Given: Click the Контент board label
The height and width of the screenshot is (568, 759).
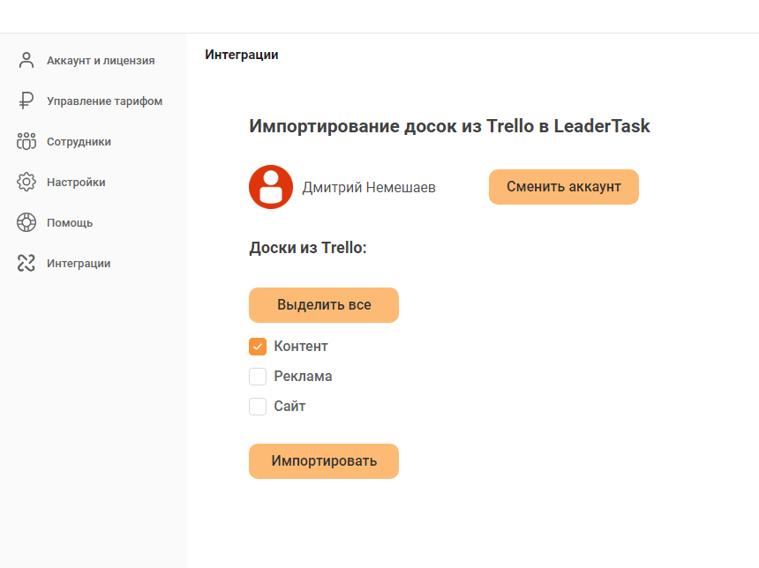Looking at the screenshot, I should [301, 347].
